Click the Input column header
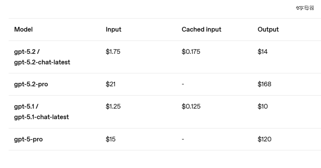This screenshot has height=168, width=321. pos(113,29)
